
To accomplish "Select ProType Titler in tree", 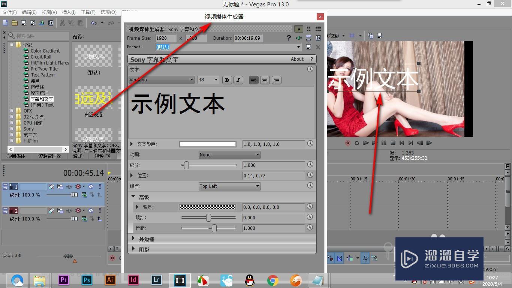I will click(x=45, y=69).
